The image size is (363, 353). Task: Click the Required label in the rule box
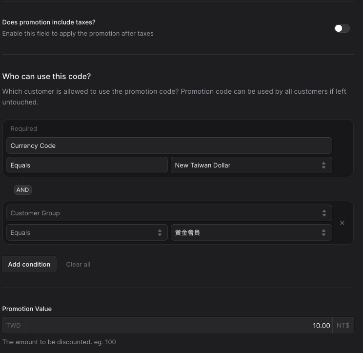tap(24, 129)
